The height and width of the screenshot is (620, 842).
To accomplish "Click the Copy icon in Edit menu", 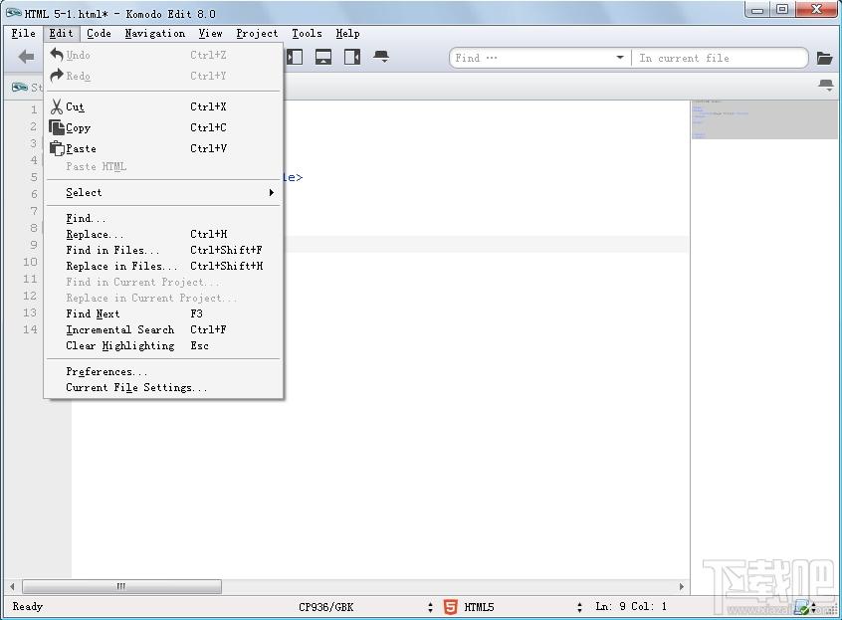I will (57, 127).
